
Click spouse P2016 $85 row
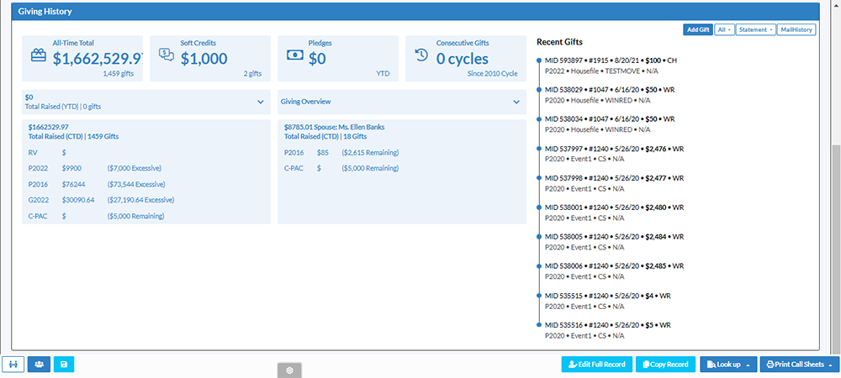point(341,153)
